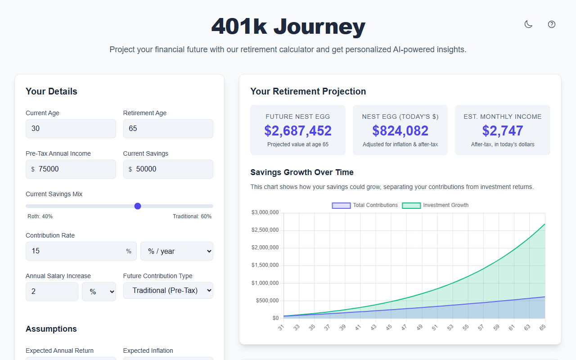
Task: Click the Current Age input field
Action: click(71, 129)
